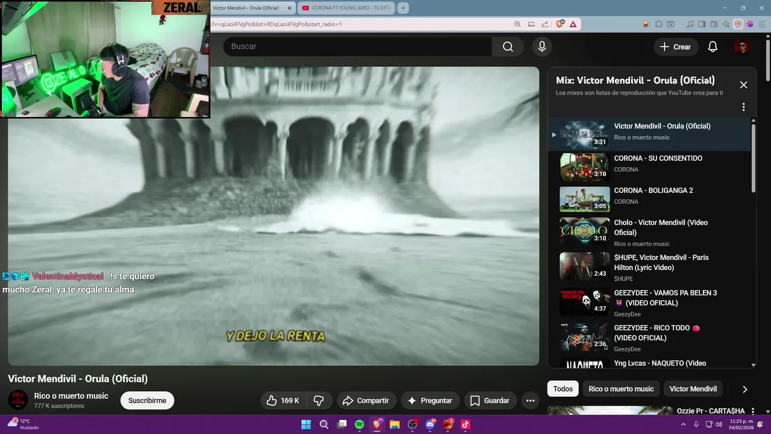Image resolution: width=771 pixels, height=434 pixels.
Task: Dislike the Orula video
Action: (319, 400)
